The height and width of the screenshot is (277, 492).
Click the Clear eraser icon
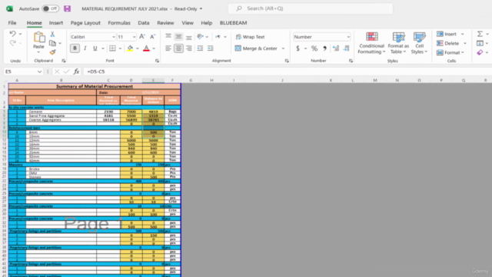[x=480, y=52]
